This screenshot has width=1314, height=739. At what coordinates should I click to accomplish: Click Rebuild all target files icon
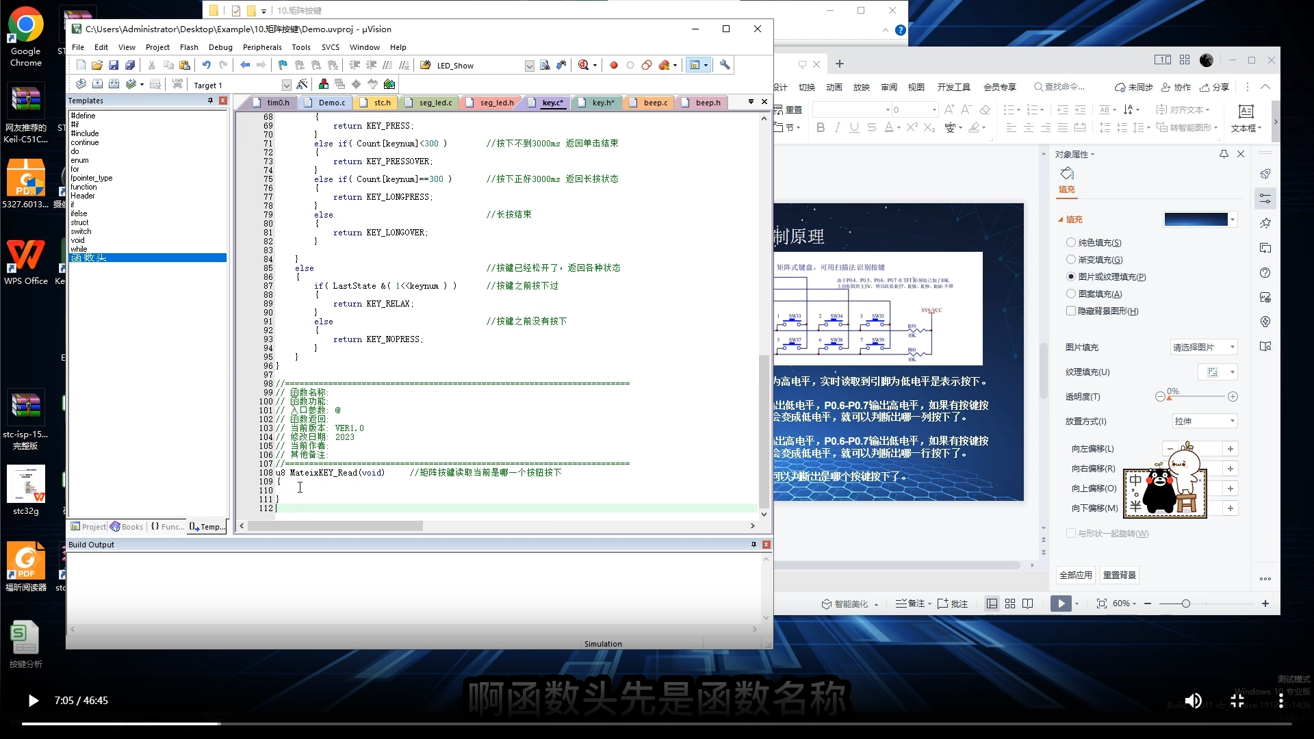[x=114, y=84]
